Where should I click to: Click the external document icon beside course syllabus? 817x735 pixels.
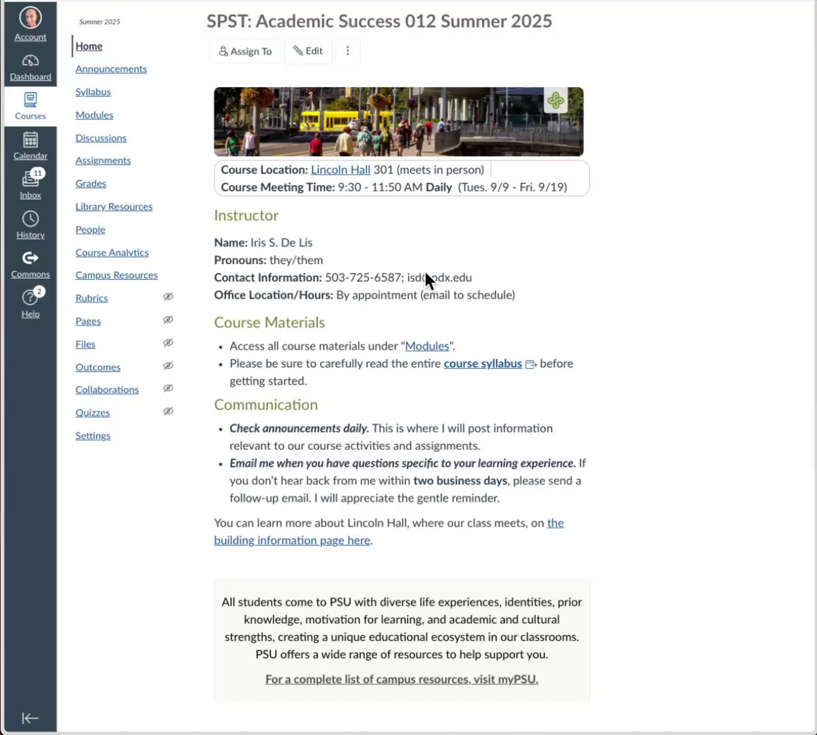tap(531, 364)
